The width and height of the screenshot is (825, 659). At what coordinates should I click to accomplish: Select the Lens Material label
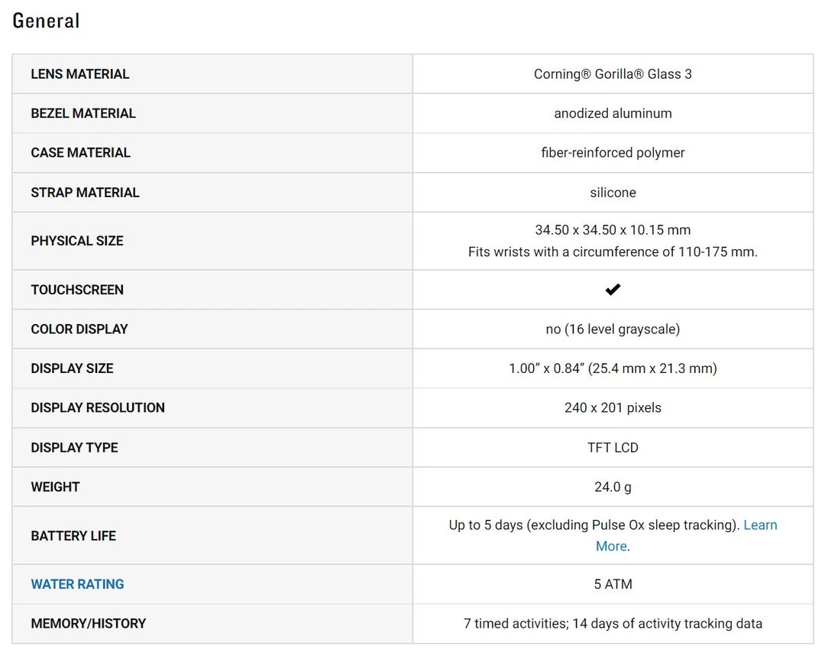[x=80, y=74]
